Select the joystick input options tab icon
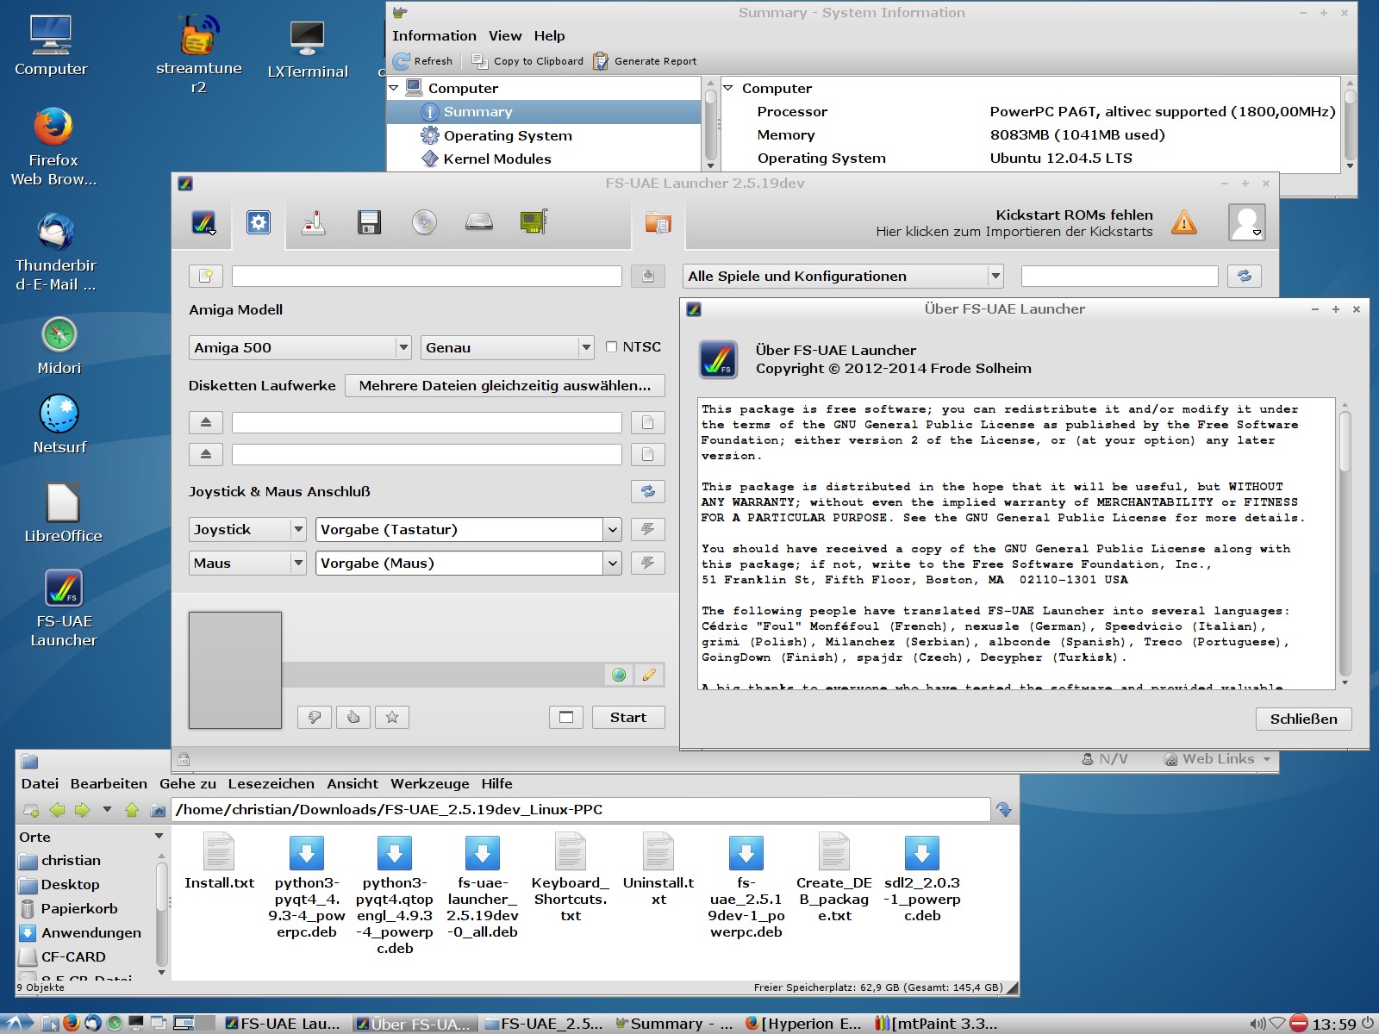 [x=313, y=222]
